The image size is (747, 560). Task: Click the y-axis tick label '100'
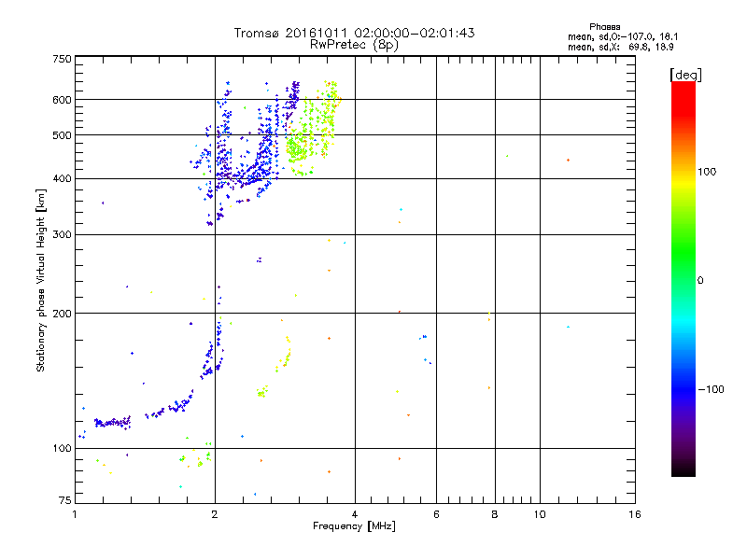[62, 448]
